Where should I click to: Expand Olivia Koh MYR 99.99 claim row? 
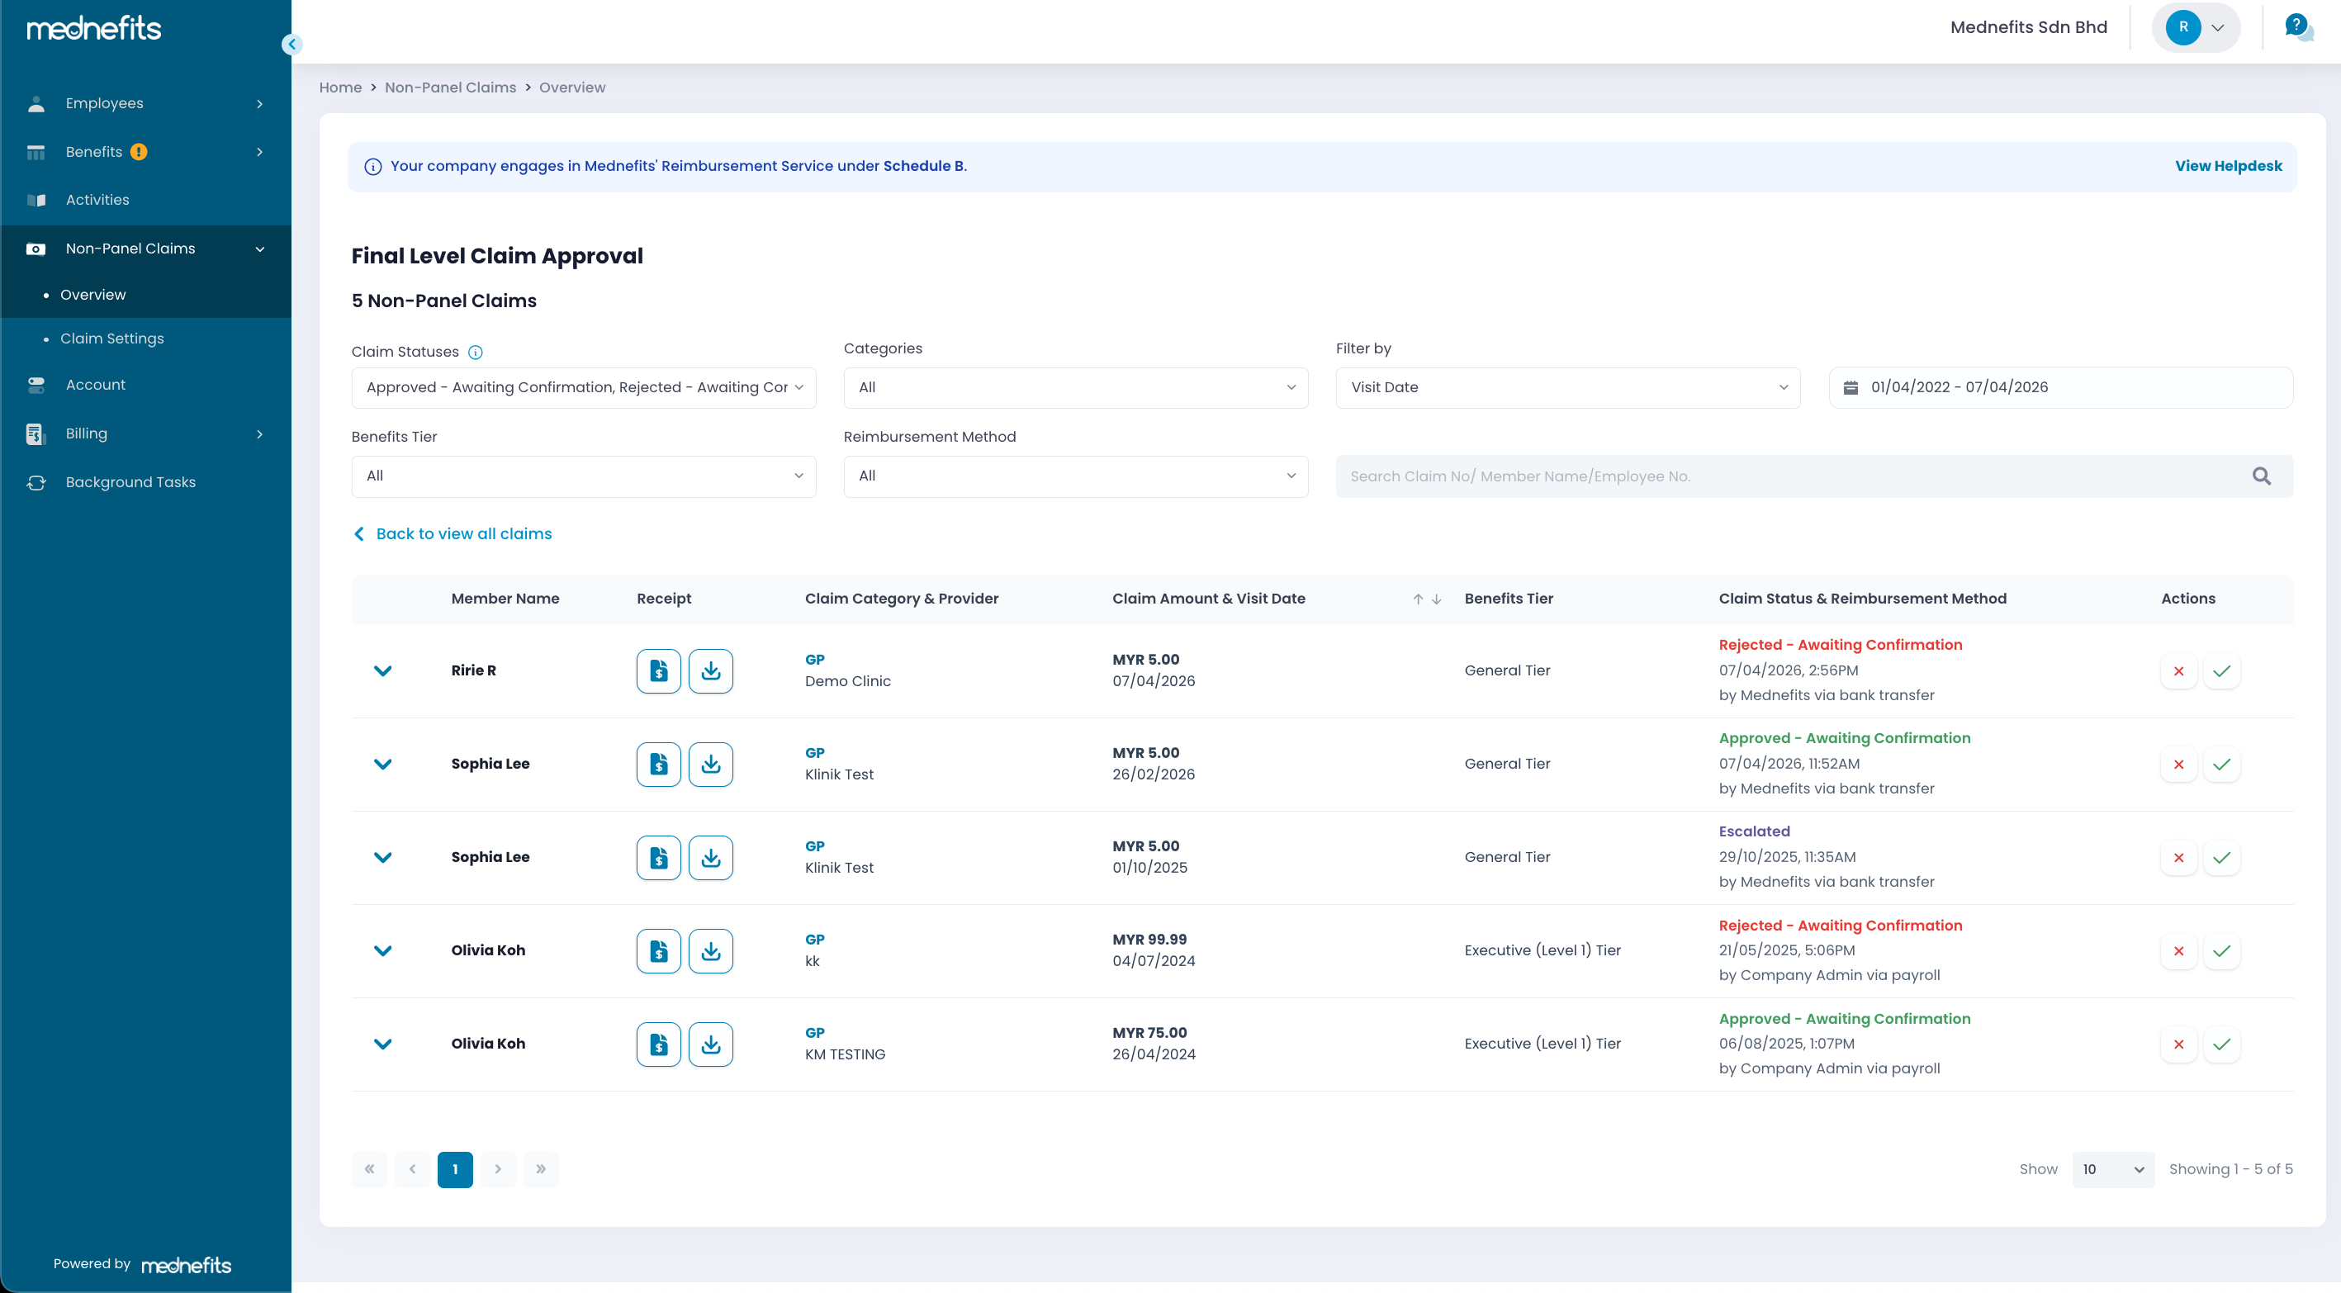coord(382,950)
